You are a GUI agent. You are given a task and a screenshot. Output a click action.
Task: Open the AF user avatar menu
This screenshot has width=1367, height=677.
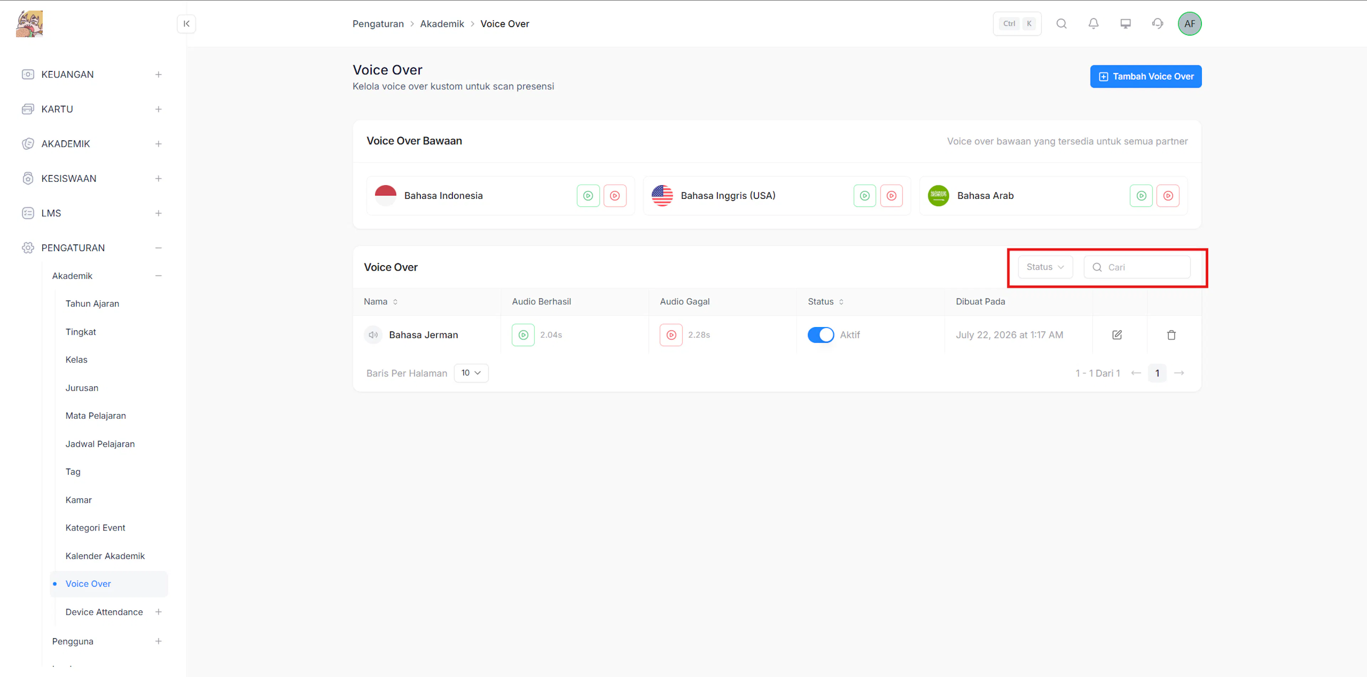[1189, 24]
